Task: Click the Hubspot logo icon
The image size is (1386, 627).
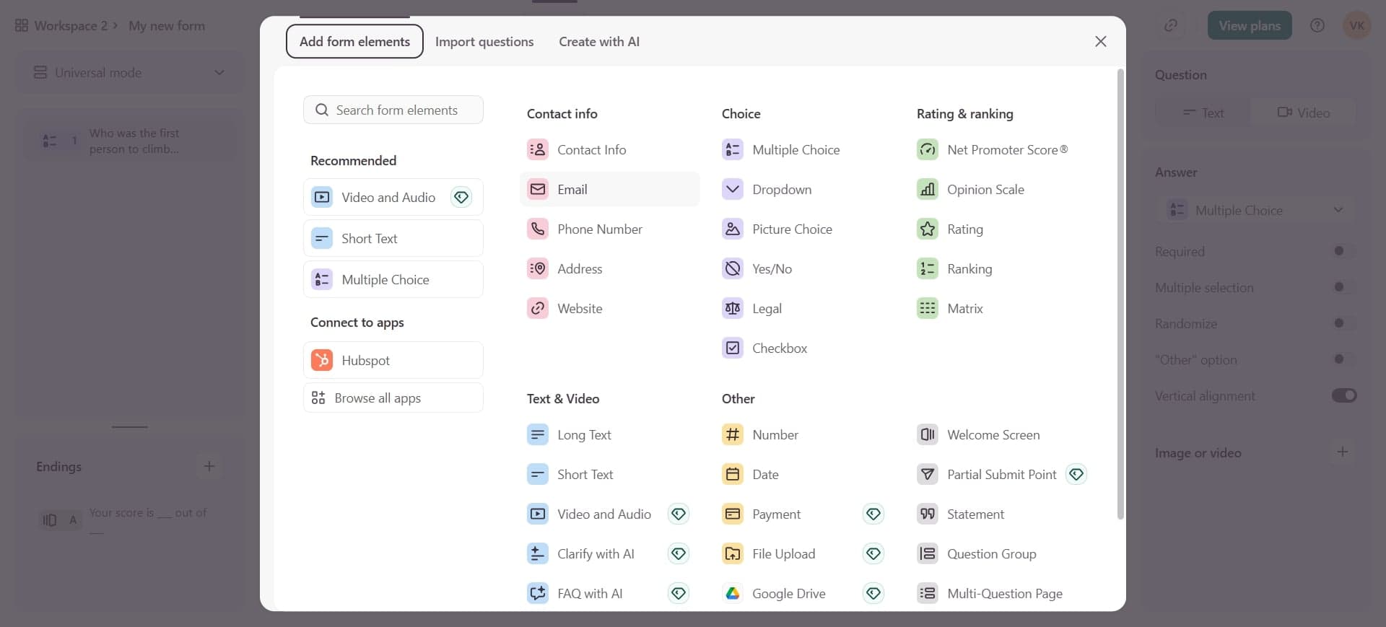Action: click(322, 359)
